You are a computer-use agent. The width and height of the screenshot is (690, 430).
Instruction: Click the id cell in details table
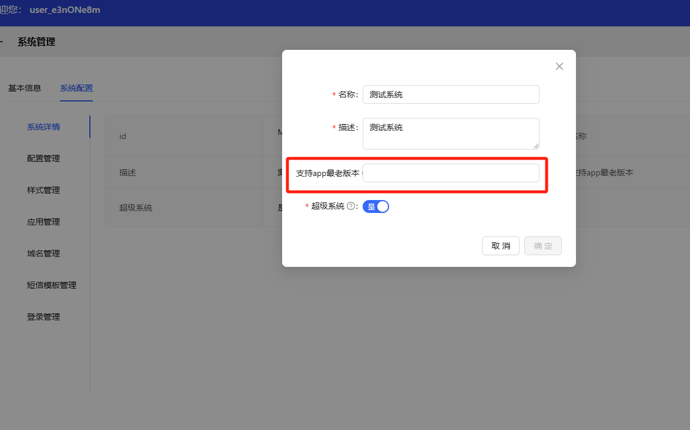point(123,136)
